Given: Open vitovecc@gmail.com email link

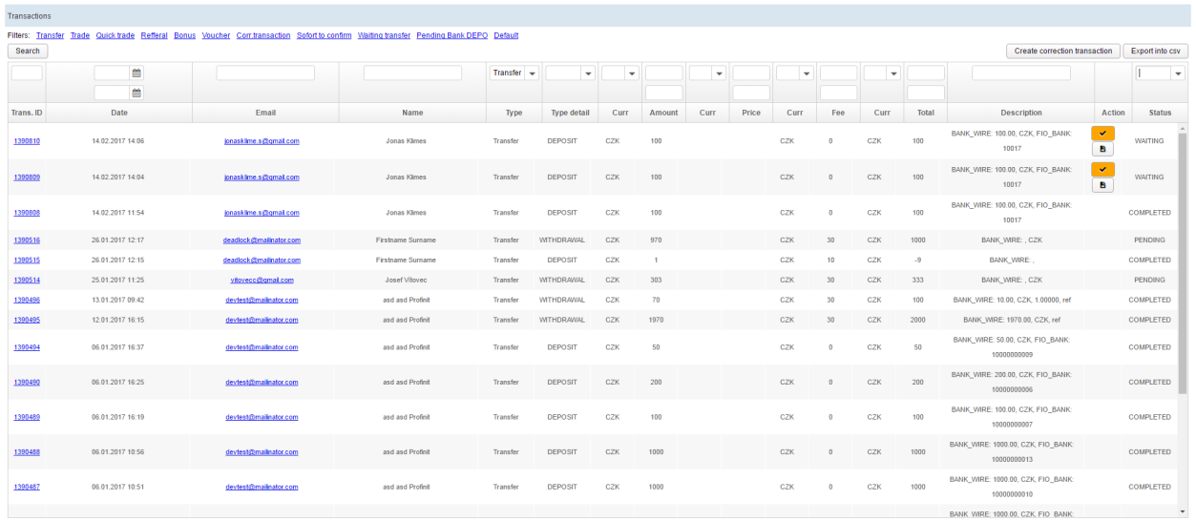Looking at the screenshot, I should point(262,280).
